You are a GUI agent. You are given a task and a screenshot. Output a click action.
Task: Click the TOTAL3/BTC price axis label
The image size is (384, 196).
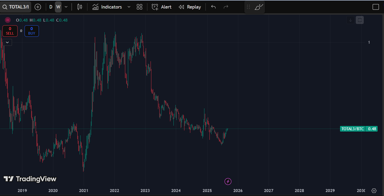point(353,129)
